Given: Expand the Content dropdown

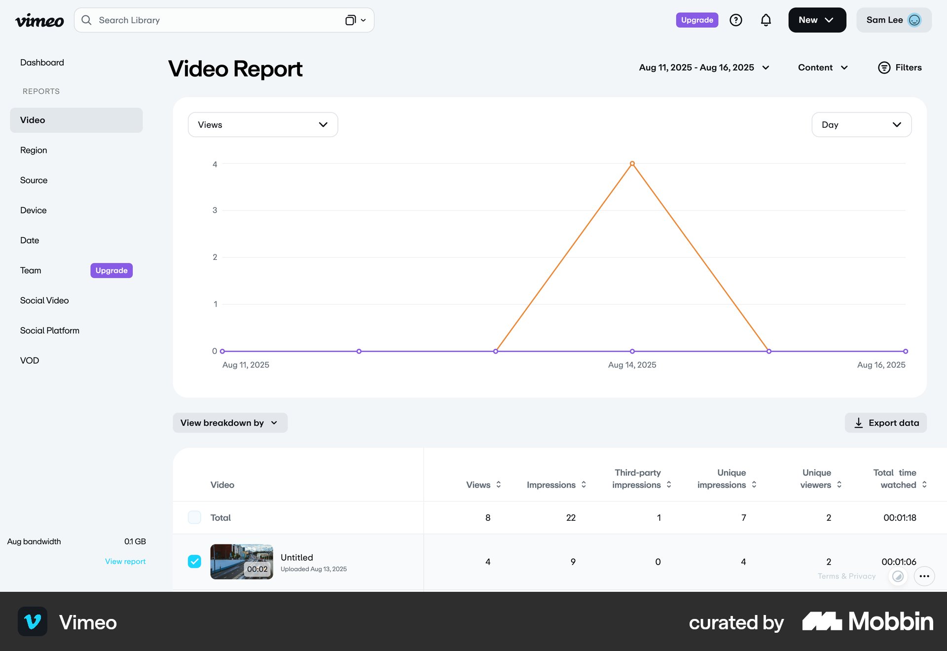Looking at the screenshot, I should coord(823,68).
